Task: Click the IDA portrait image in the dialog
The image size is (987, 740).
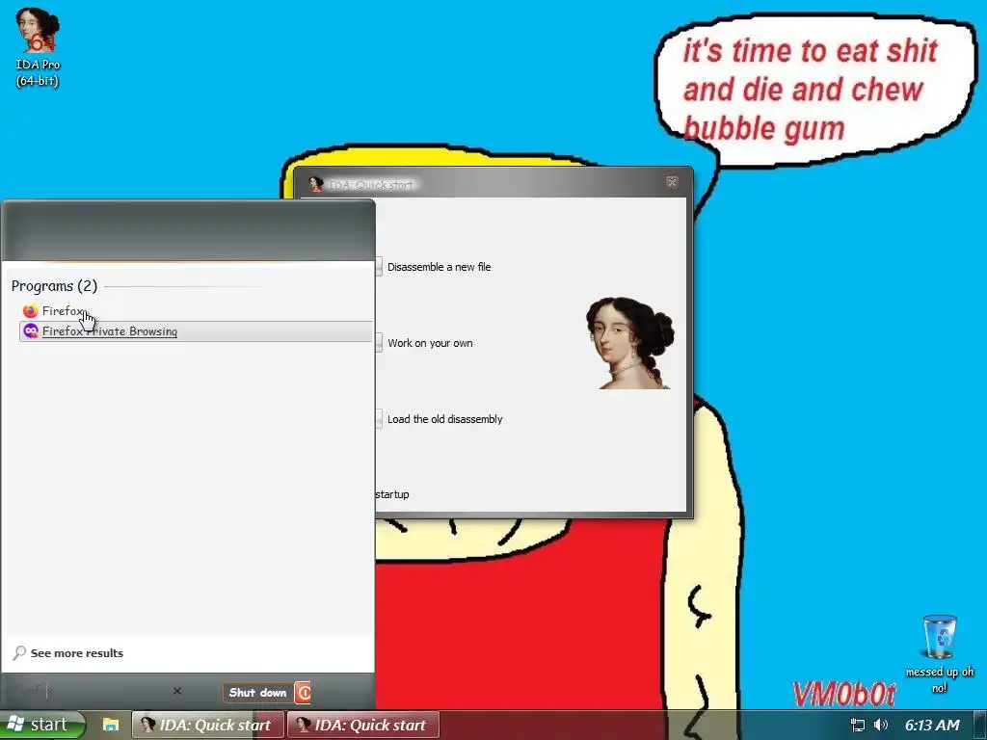Action: click(630, 343)
